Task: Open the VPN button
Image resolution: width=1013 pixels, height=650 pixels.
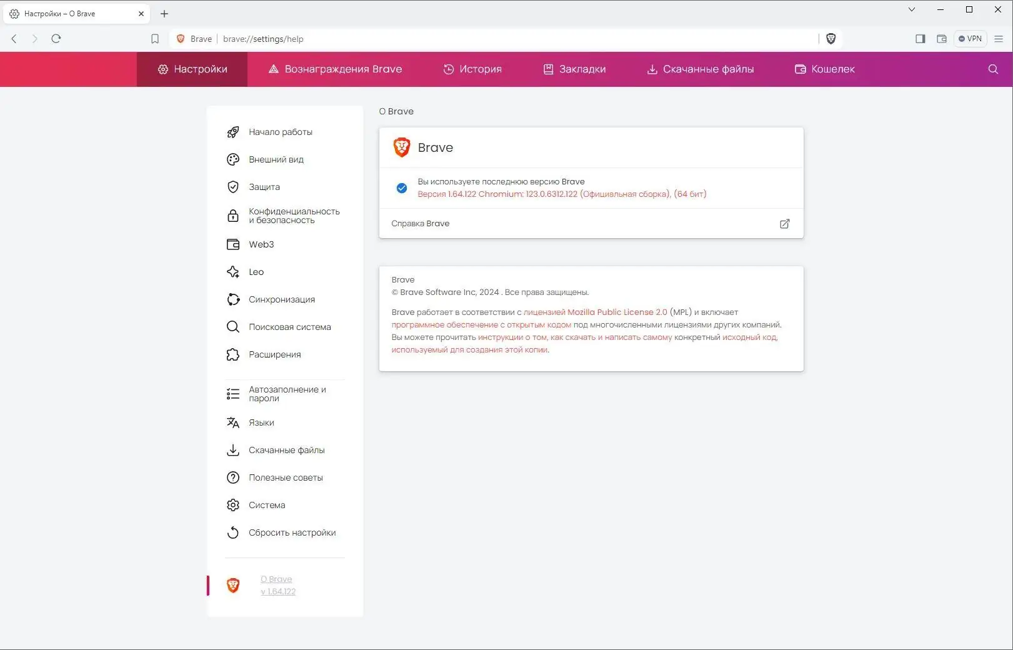Action: [971, 39]
